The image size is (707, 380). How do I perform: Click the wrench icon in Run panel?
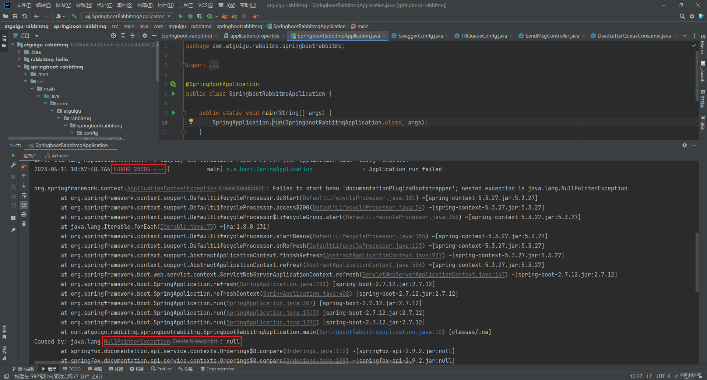click(13, 165)
